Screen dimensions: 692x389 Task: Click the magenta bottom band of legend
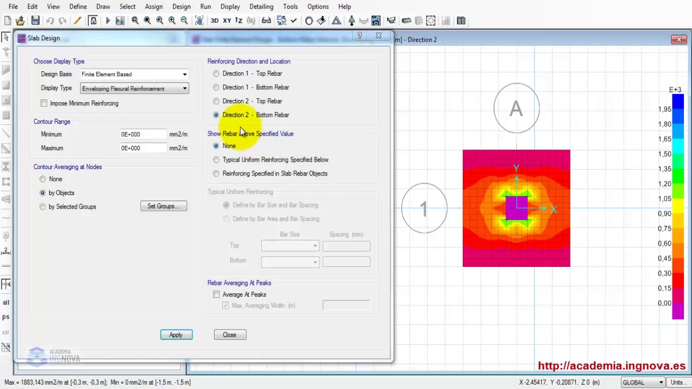pos(678,311)
